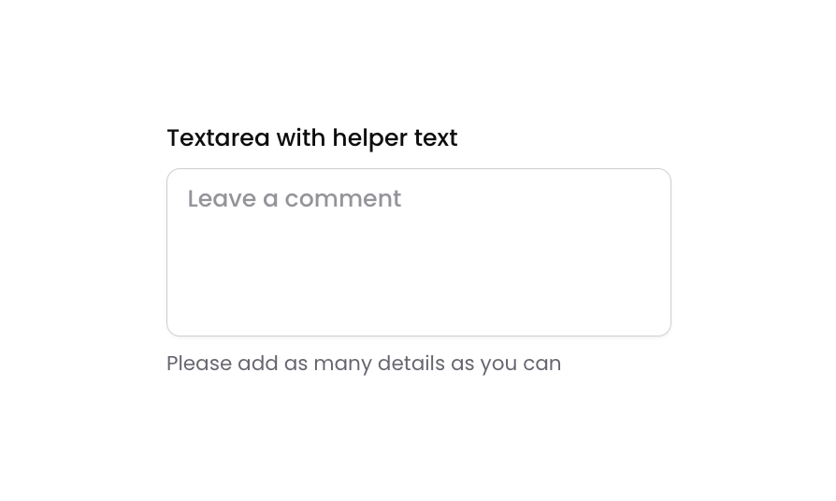Click the word 'Please' in the helper text
Screen dimensions: 836x501
click(198, 364)
